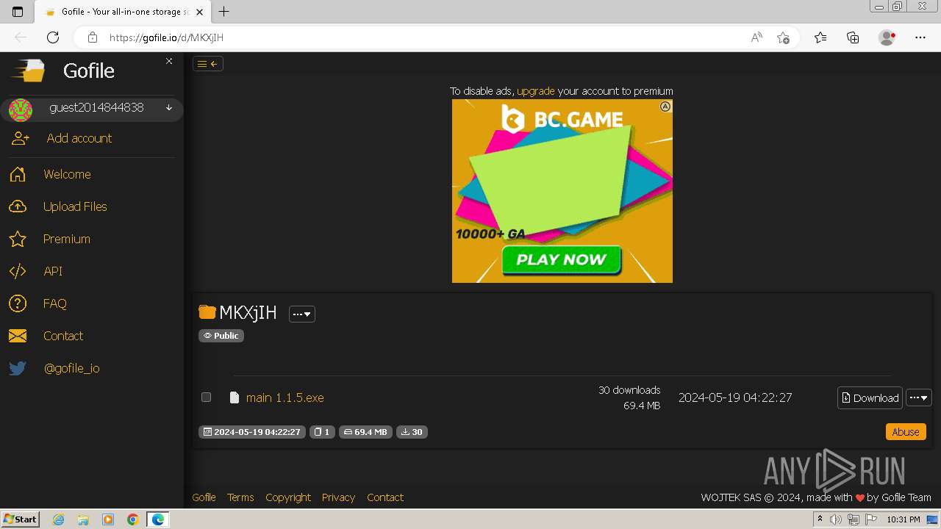The width and height of the screenshot is (941, 529).
Task: Open the tab actions menu icon
Action: 18,11
